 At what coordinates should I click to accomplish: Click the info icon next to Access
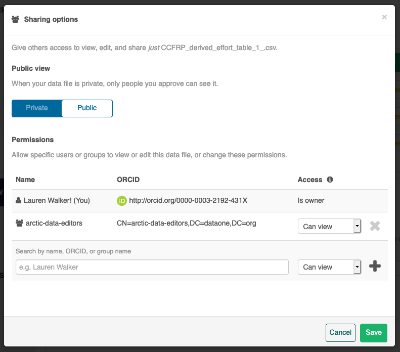coord(330,180)
